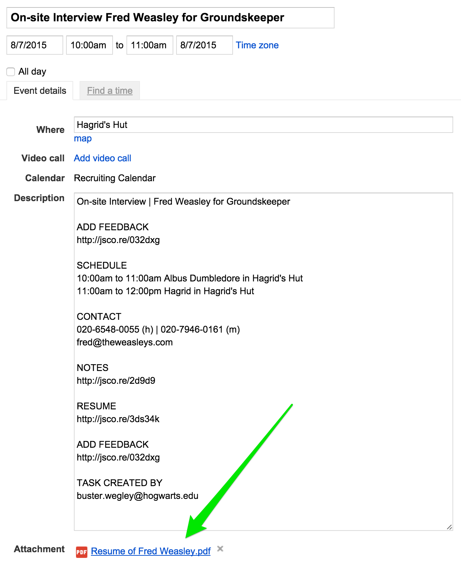The height and width of the screenshot is (565, 461).
Task: Click the Where field containing Hagrid's Hut
Action: point(264,125)
